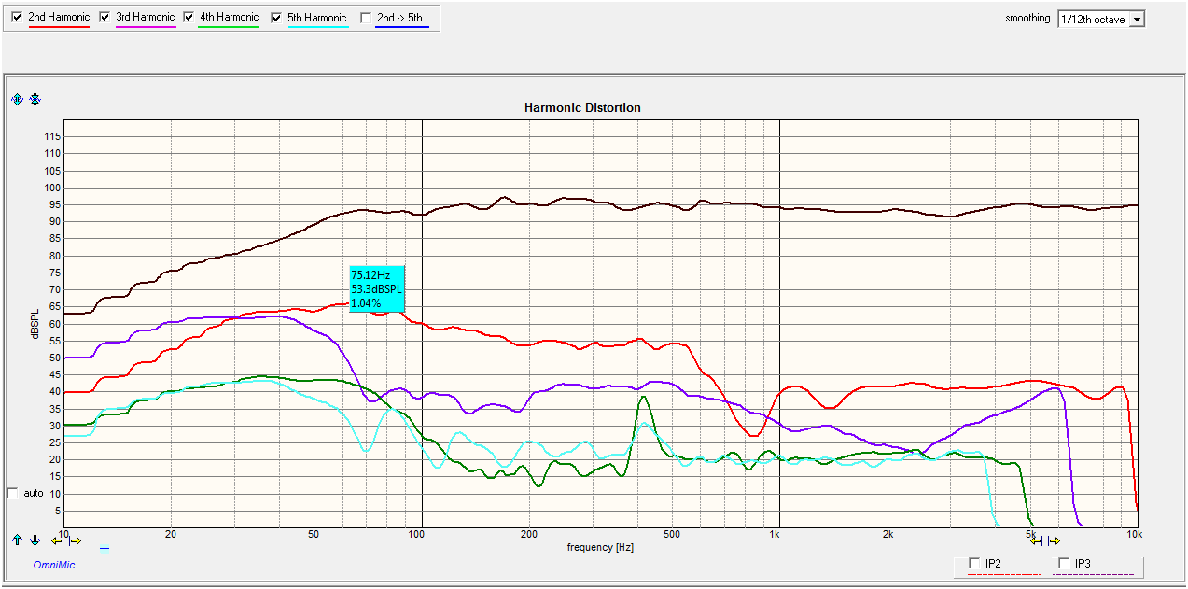Click the yellow left arrow near 5k
This screenshot has height=589, width=1188.
(x=1036, y=540)
